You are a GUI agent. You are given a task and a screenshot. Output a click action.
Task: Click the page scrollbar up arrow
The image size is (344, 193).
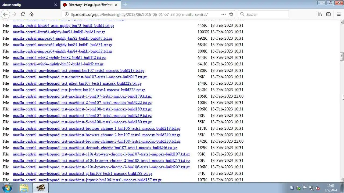342,22
